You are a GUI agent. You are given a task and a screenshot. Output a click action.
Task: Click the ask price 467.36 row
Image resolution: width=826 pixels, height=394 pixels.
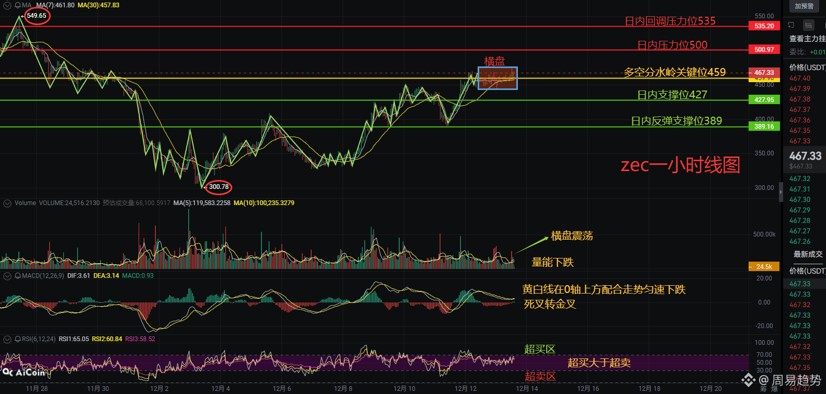[800, 120]
